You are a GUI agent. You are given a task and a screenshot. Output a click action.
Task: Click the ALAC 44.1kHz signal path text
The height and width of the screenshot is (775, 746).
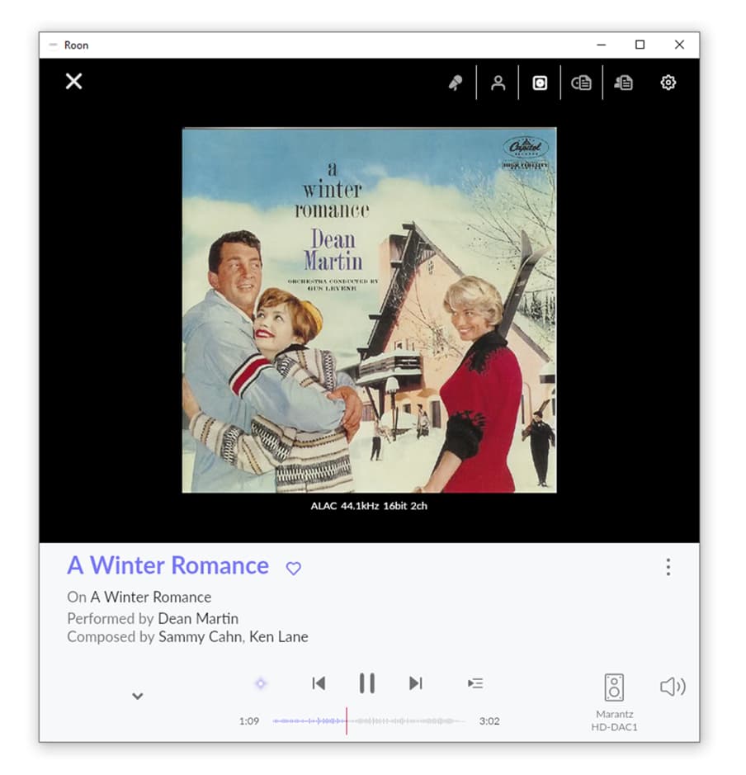tap(369, 506)
